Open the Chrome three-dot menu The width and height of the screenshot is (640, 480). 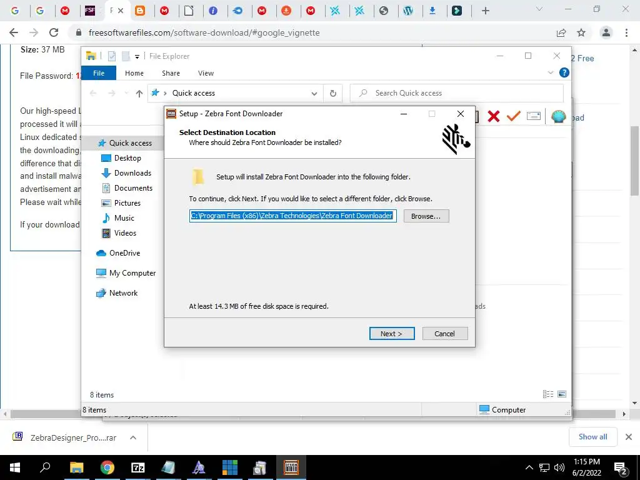[626, 32]
